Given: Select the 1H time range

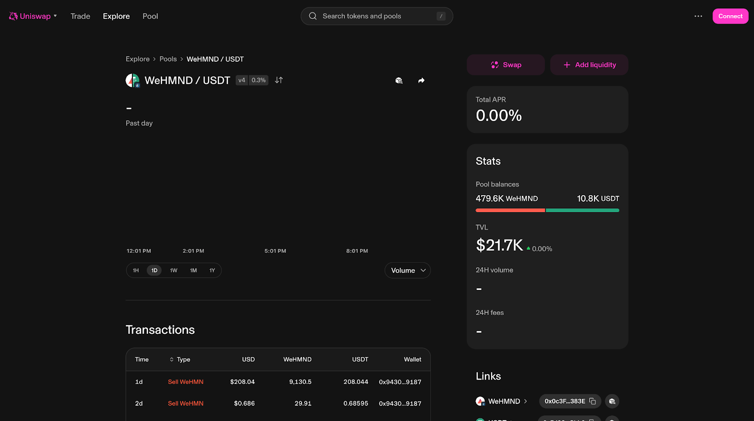Looking at the screenshot, I should (136, 270).
